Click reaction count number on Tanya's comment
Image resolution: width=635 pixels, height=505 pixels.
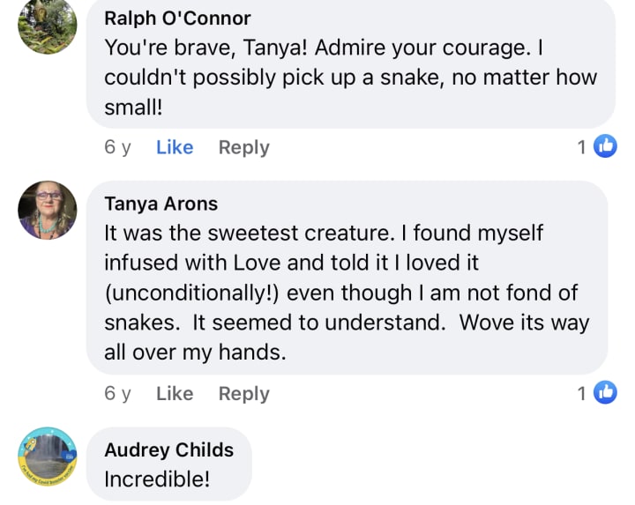582,394
